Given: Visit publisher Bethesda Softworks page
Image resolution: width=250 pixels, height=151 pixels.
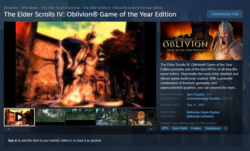Looking at the screenshot, I should 200,116.
